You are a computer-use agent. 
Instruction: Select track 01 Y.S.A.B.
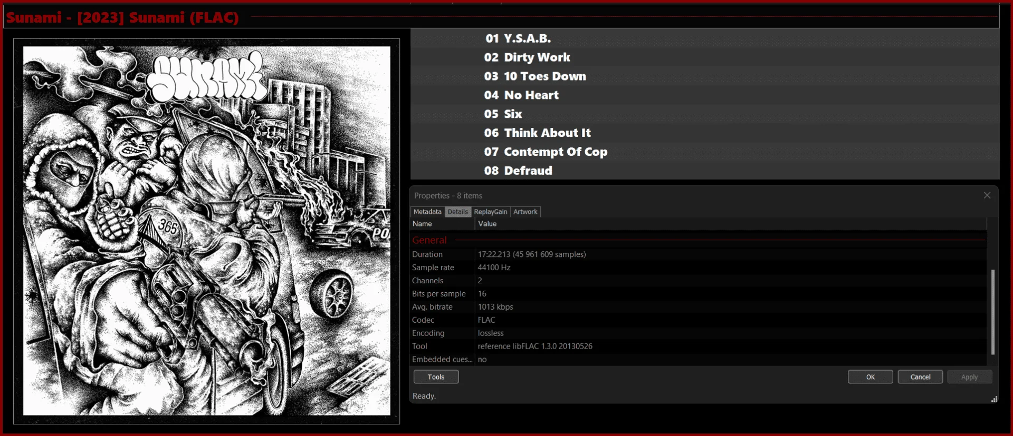705,38
